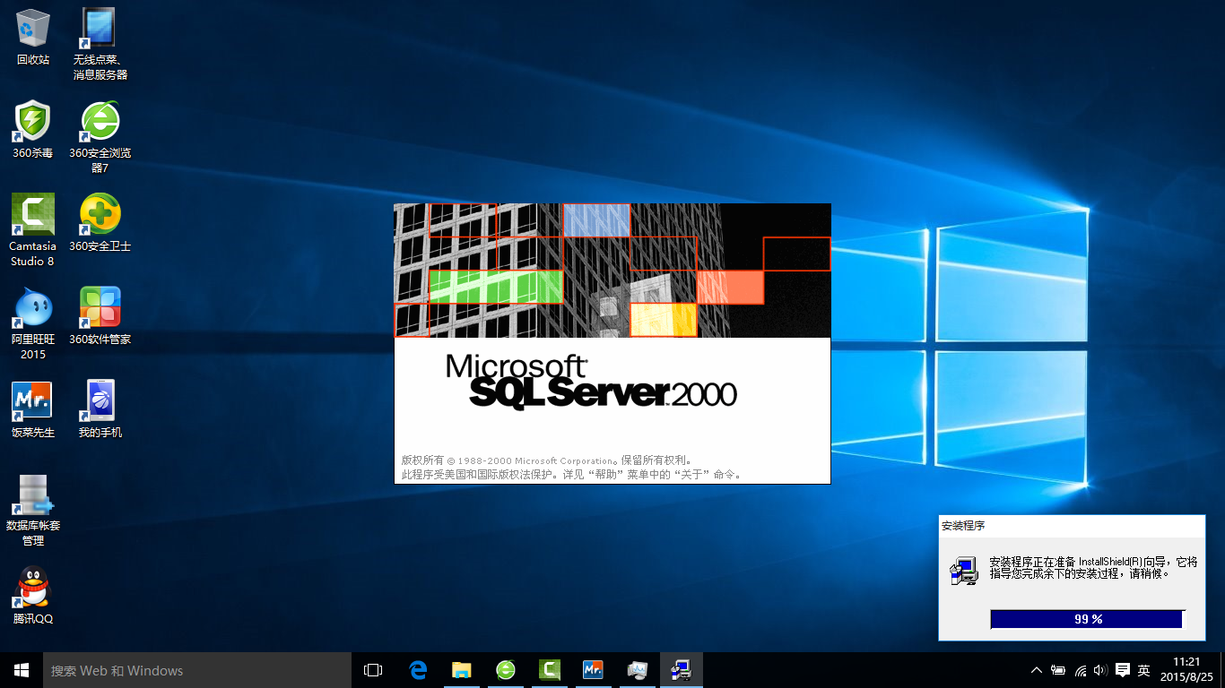
Task: Open the 无线点菜消息服务器 desktop shortcut
Action: [x=100, y=43]
